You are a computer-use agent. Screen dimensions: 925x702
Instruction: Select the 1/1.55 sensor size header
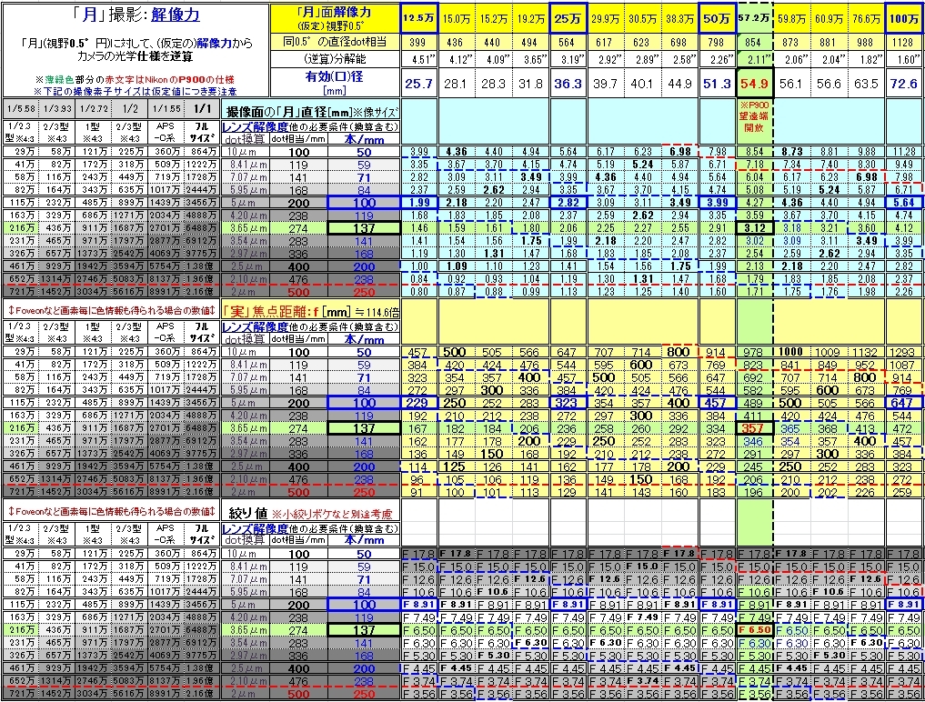tap(166, 108)
